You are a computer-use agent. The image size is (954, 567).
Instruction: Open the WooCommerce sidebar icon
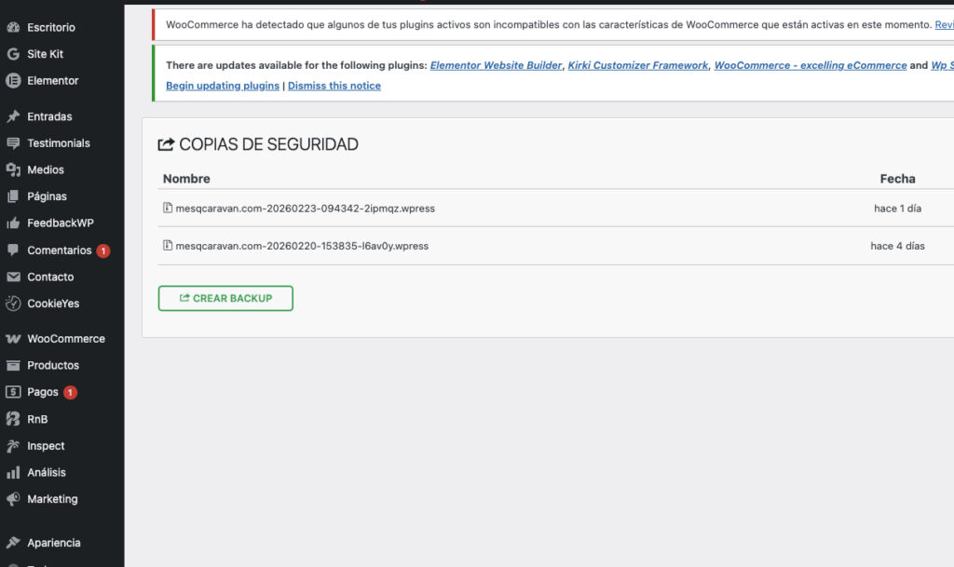click(13, 338)
